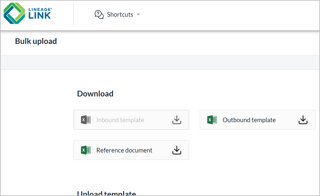Click the registered trademark symbol after LINEAGE
This screenshot has width=320, height=196.
[51, 9]
